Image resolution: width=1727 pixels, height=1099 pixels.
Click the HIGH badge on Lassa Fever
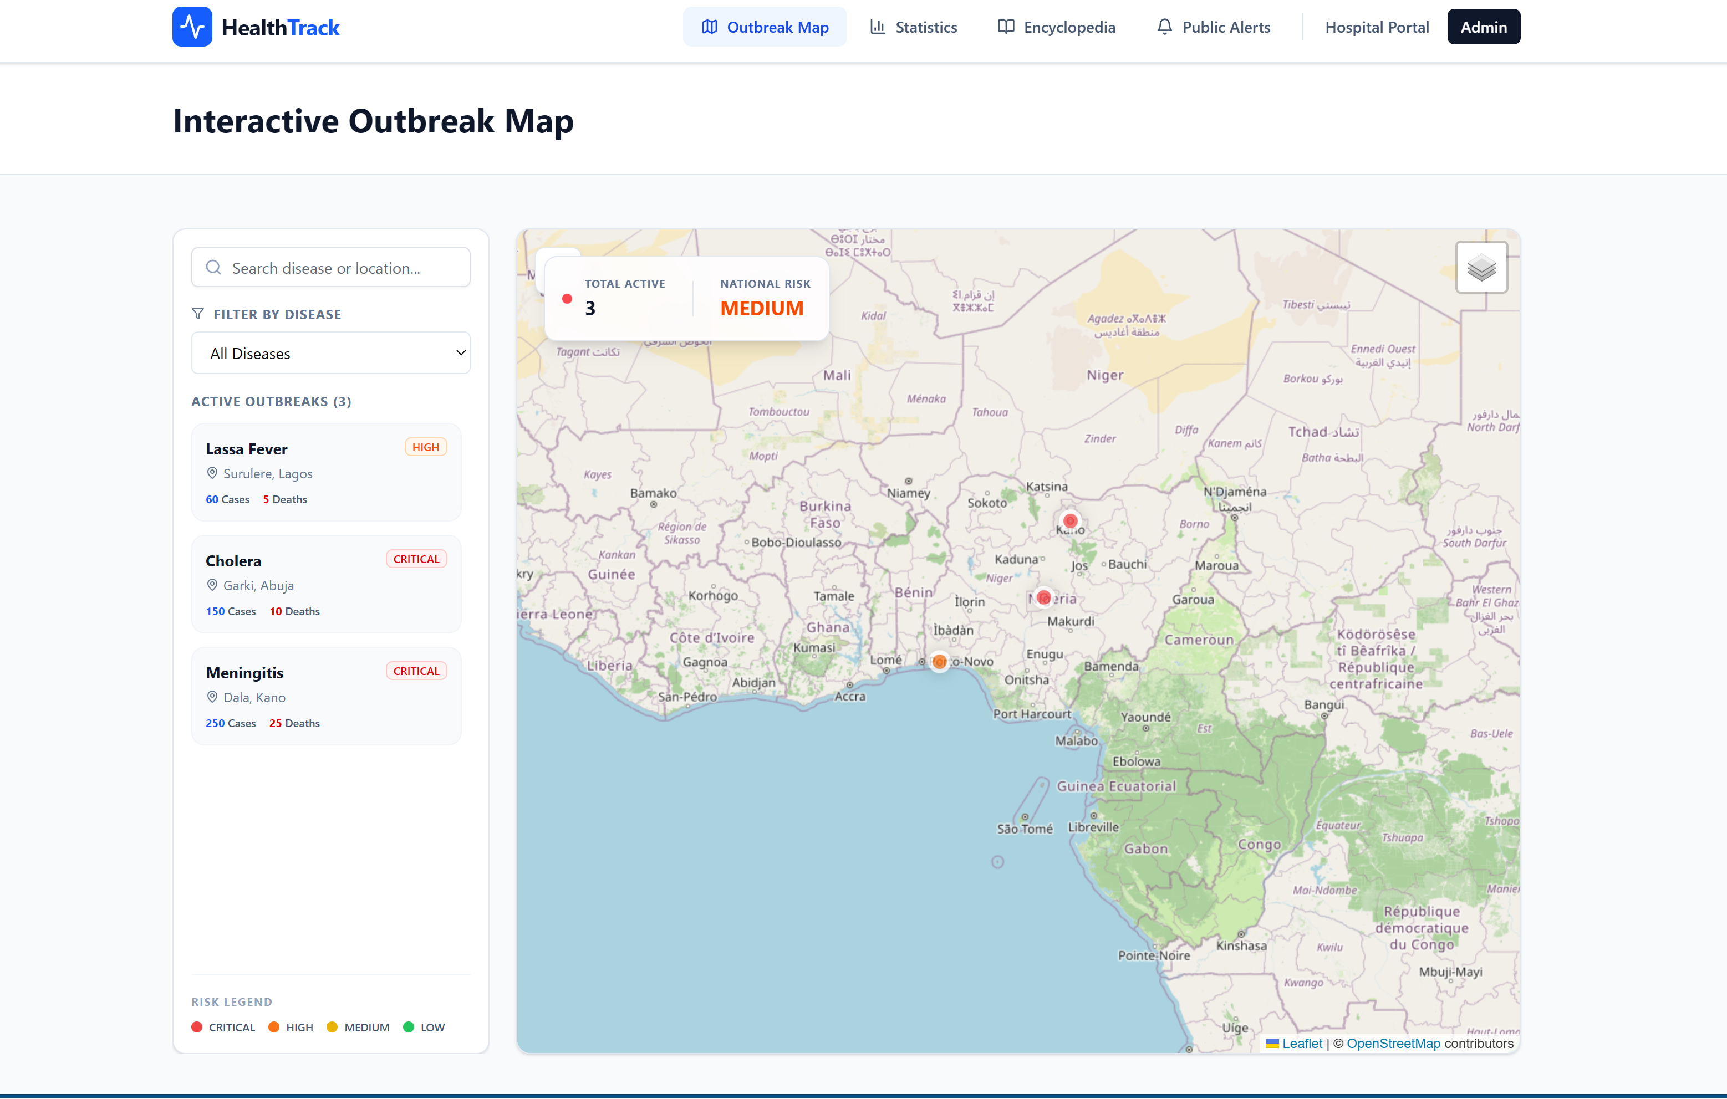pos(425,447)
